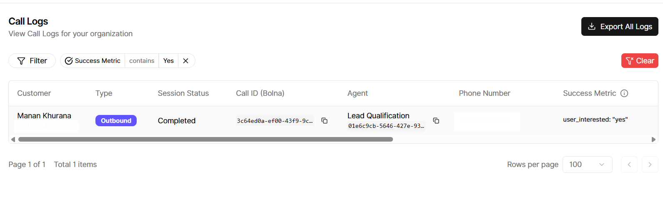The width and height of the screenshot is (663, 207).
Task: Click the download icon on Export All Logs
Action: tap(591, 27)
